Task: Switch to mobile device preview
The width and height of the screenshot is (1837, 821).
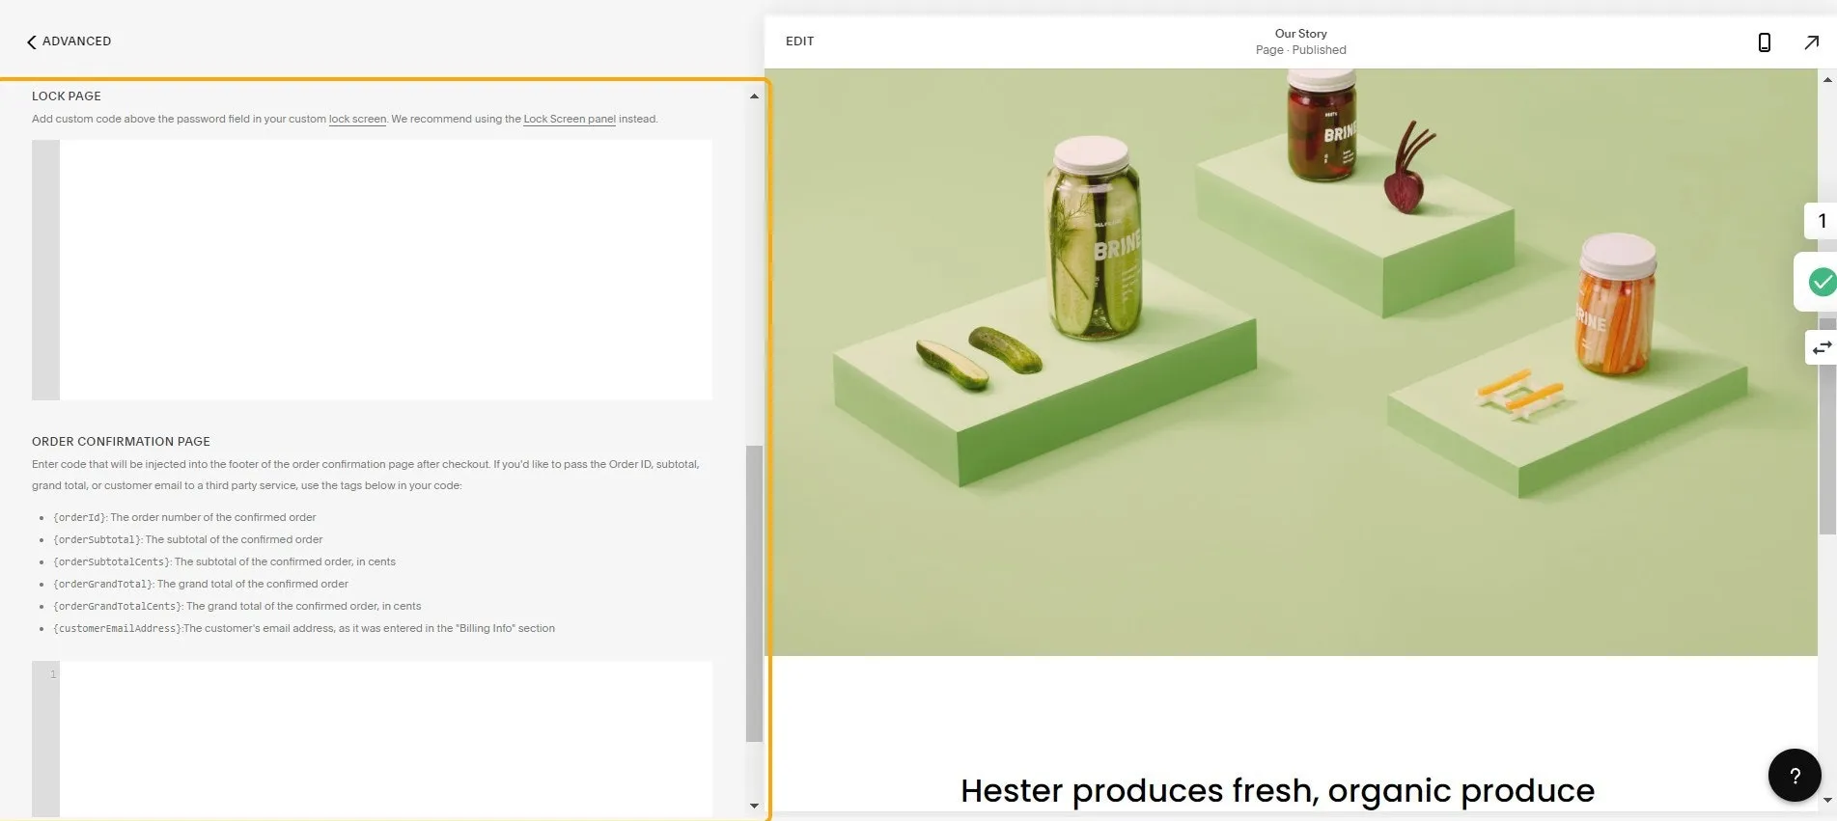Action: point(1764,42)
